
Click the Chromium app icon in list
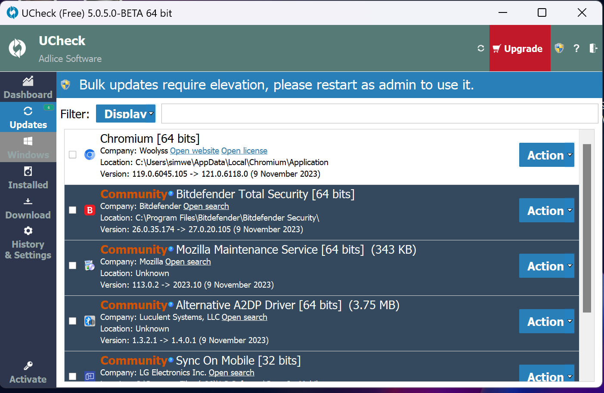pos(90,155)
